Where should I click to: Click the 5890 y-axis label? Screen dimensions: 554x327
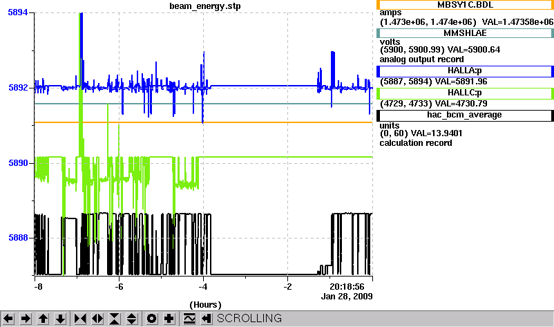18,163
